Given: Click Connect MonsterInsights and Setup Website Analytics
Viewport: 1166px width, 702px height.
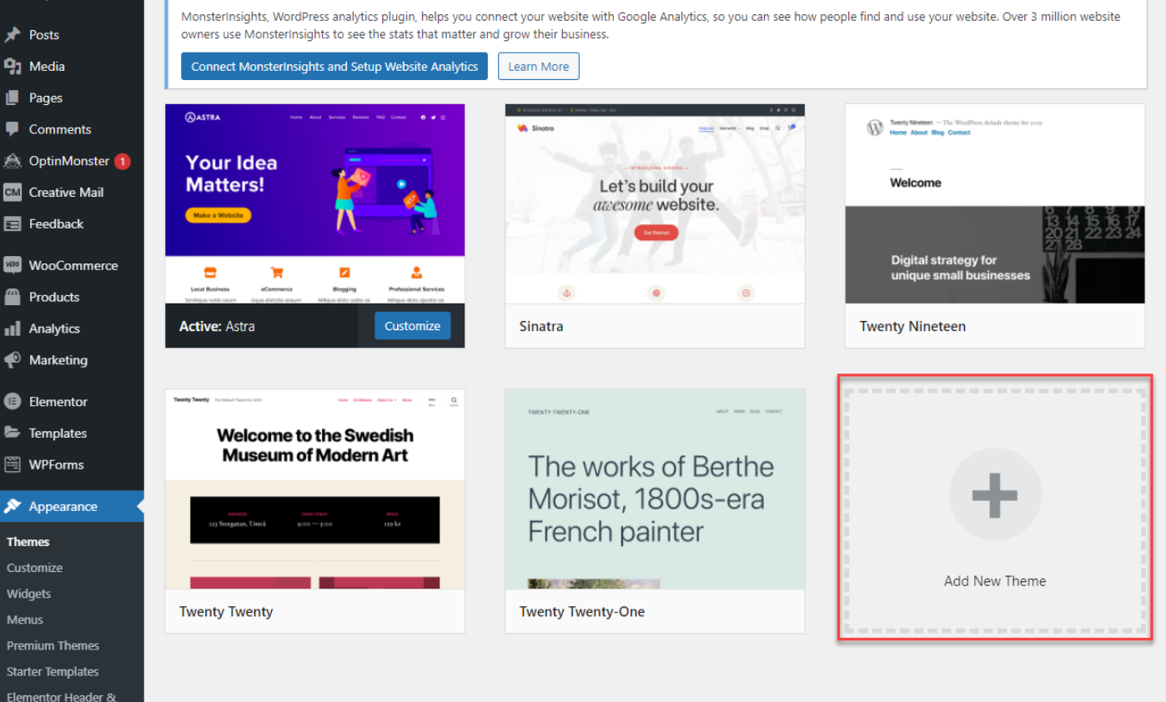Looking at the screenshot, I should (334, 67).
